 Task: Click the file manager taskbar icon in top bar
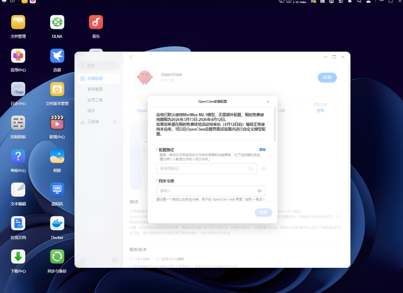coord(24,1)
